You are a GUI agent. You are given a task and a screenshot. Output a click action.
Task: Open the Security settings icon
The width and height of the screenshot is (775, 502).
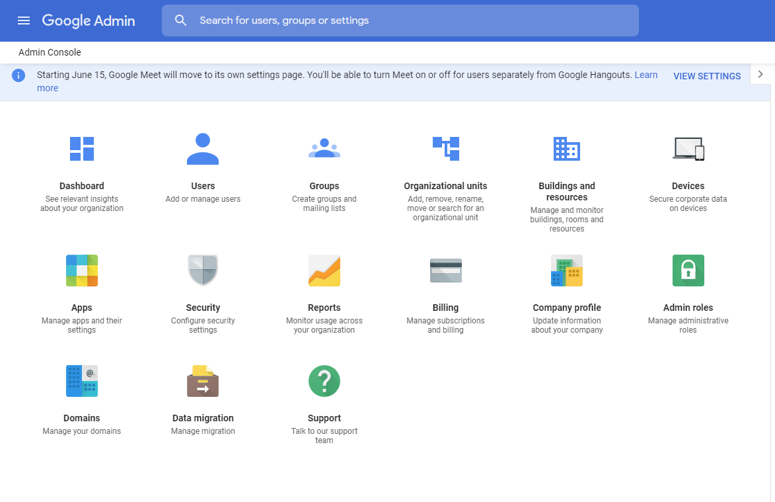(203, 270)
